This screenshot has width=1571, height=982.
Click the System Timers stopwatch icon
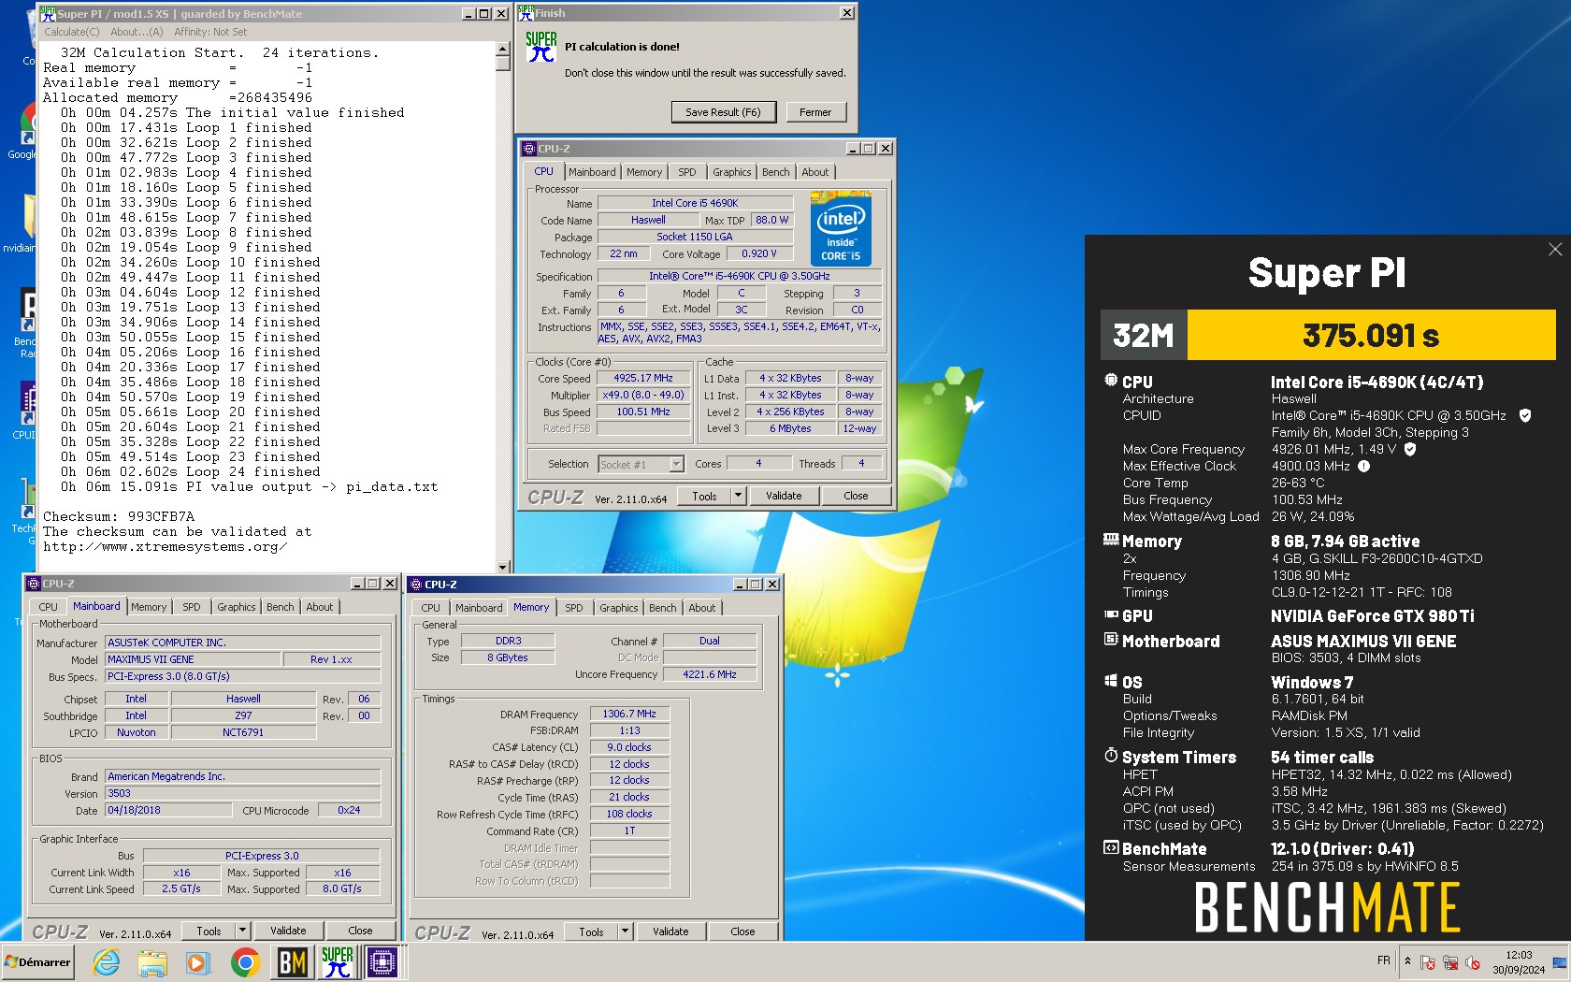pyautogui.click(x=1111, y=756)
